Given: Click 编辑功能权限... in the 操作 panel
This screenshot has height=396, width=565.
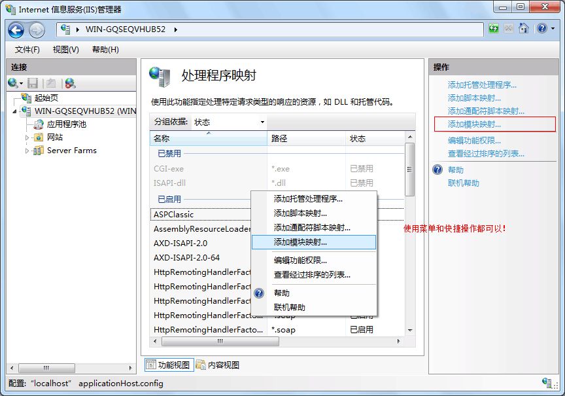Looking at the screenshot, I should pyautogui.click(x=474, y=141).
